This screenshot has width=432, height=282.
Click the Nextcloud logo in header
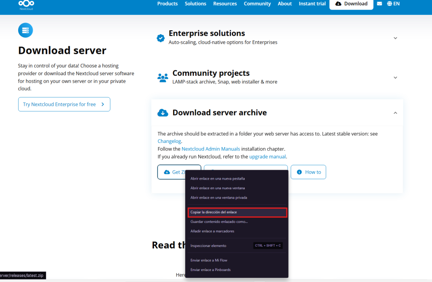[26, 4]
